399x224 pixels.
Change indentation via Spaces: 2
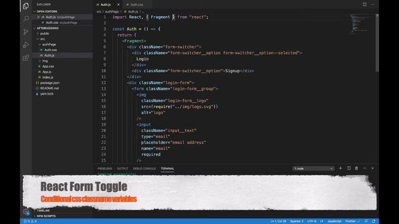(297, 222)
